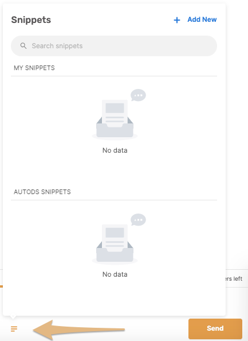This screenshot has width=248, height=341.
Task: Click the No data label under My Snippets
Action: click(115, 150)
